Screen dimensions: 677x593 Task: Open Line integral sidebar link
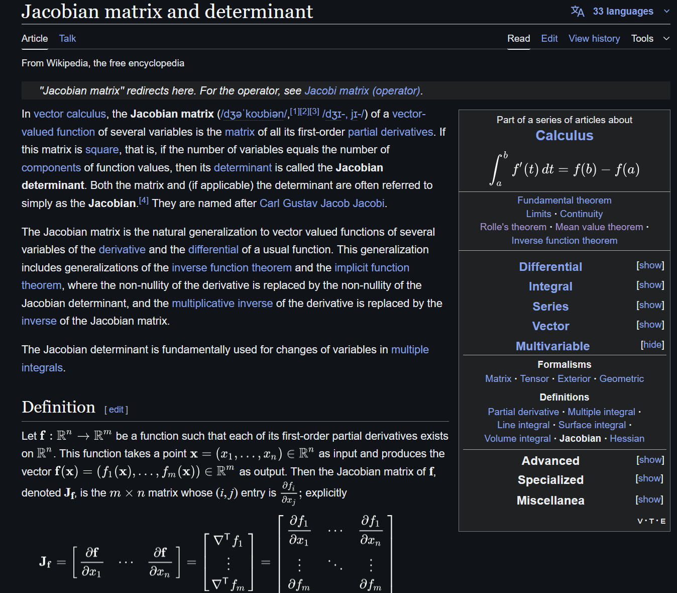[523, 425]
